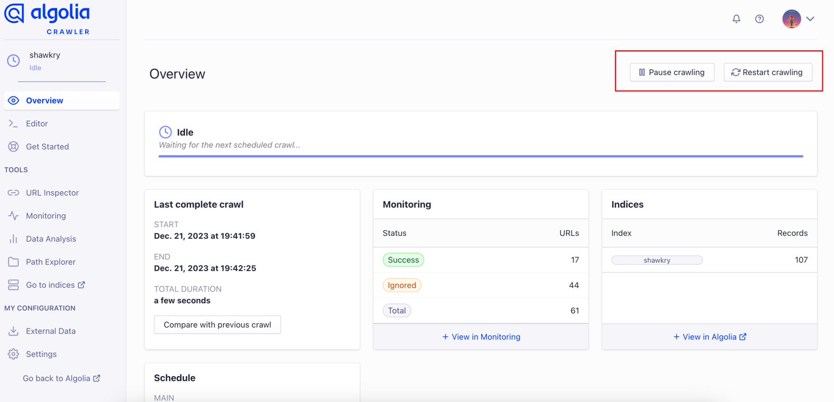Click the 107 records value
This screenshot has width=834, height=402.
tap(801, 260)
